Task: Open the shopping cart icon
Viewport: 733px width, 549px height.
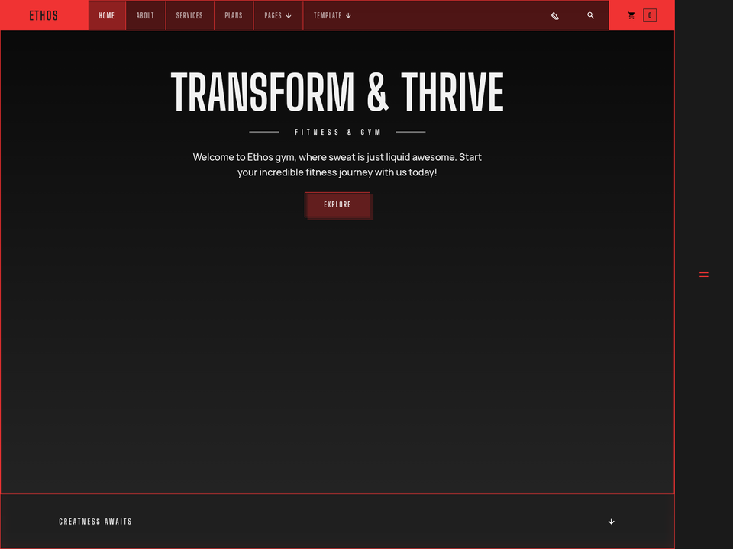Action: pos(631,15)
